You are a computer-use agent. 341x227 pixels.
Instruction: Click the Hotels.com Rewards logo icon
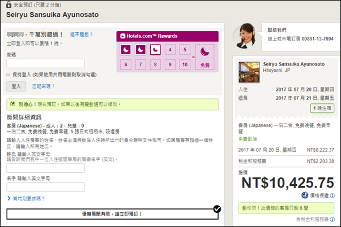[x=123, y=36]
